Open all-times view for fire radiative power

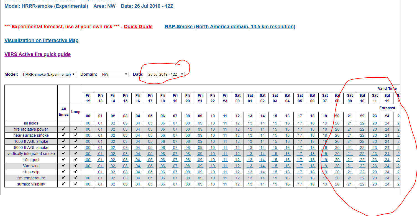tap(63, 129)
